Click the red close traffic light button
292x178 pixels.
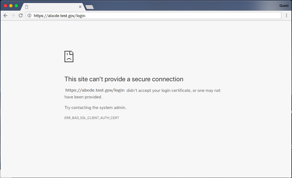[x=5, y=5]
